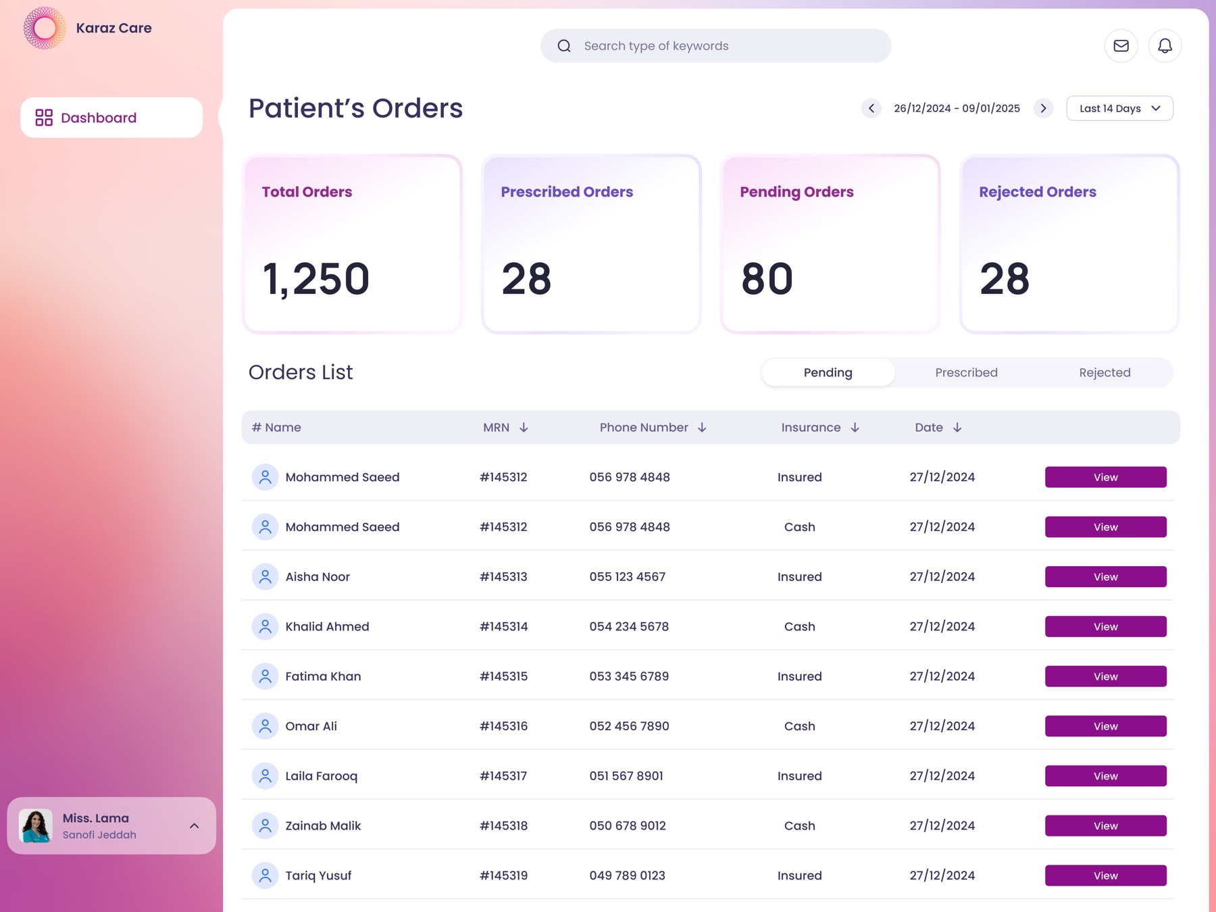Click the name Khalid Ahmed
The height and width of the screenshot is (912, 1216).
[327, 626]
